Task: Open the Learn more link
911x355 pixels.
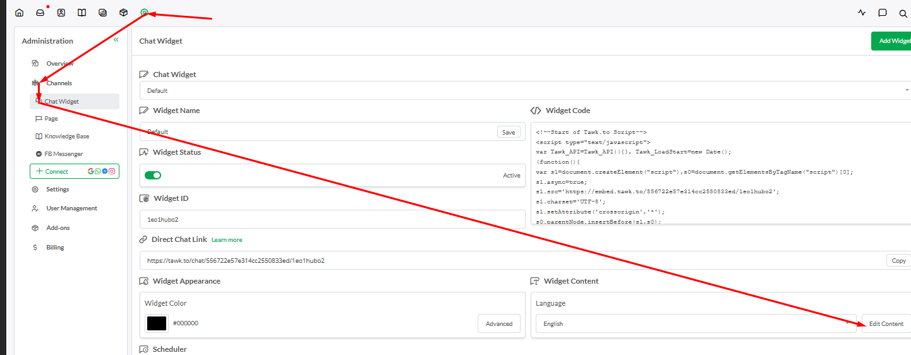Action: click(227, 240)
